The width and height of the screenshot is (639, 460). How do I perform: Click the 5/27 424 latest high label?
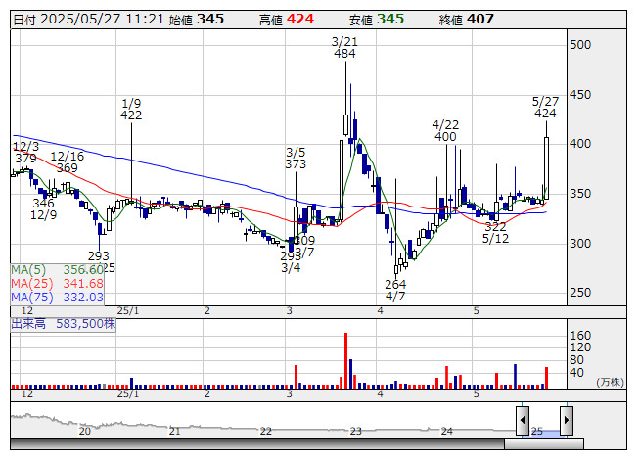click(545, 107)
